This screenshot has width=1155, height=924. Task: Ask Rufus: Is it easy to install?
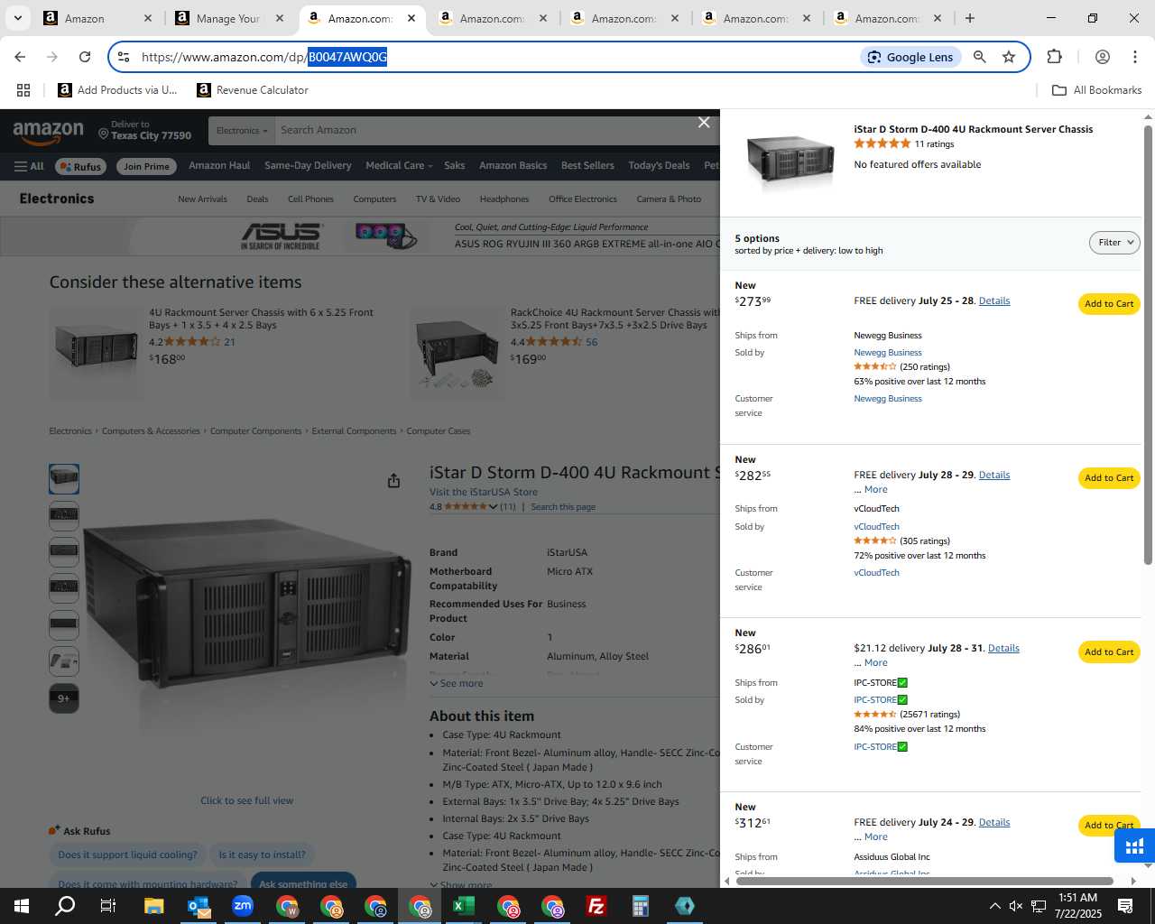pyautogui.click(x=262, y=855)
